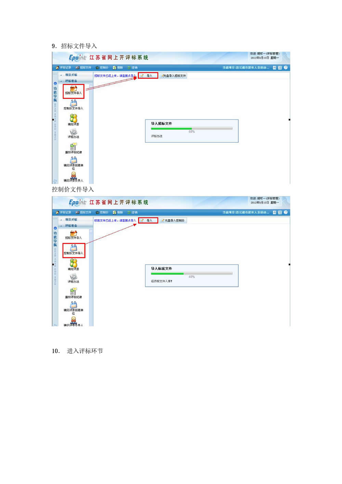Click 导入 button beside 光盘导入招标文件

pos(148,76)
